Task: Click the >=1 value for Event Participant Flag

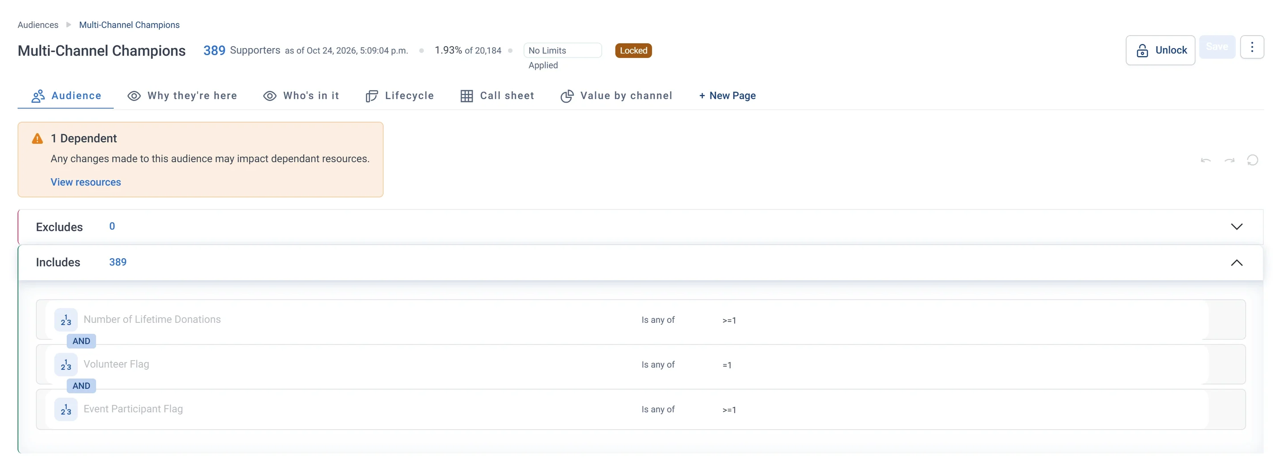Action: point(729,410)
